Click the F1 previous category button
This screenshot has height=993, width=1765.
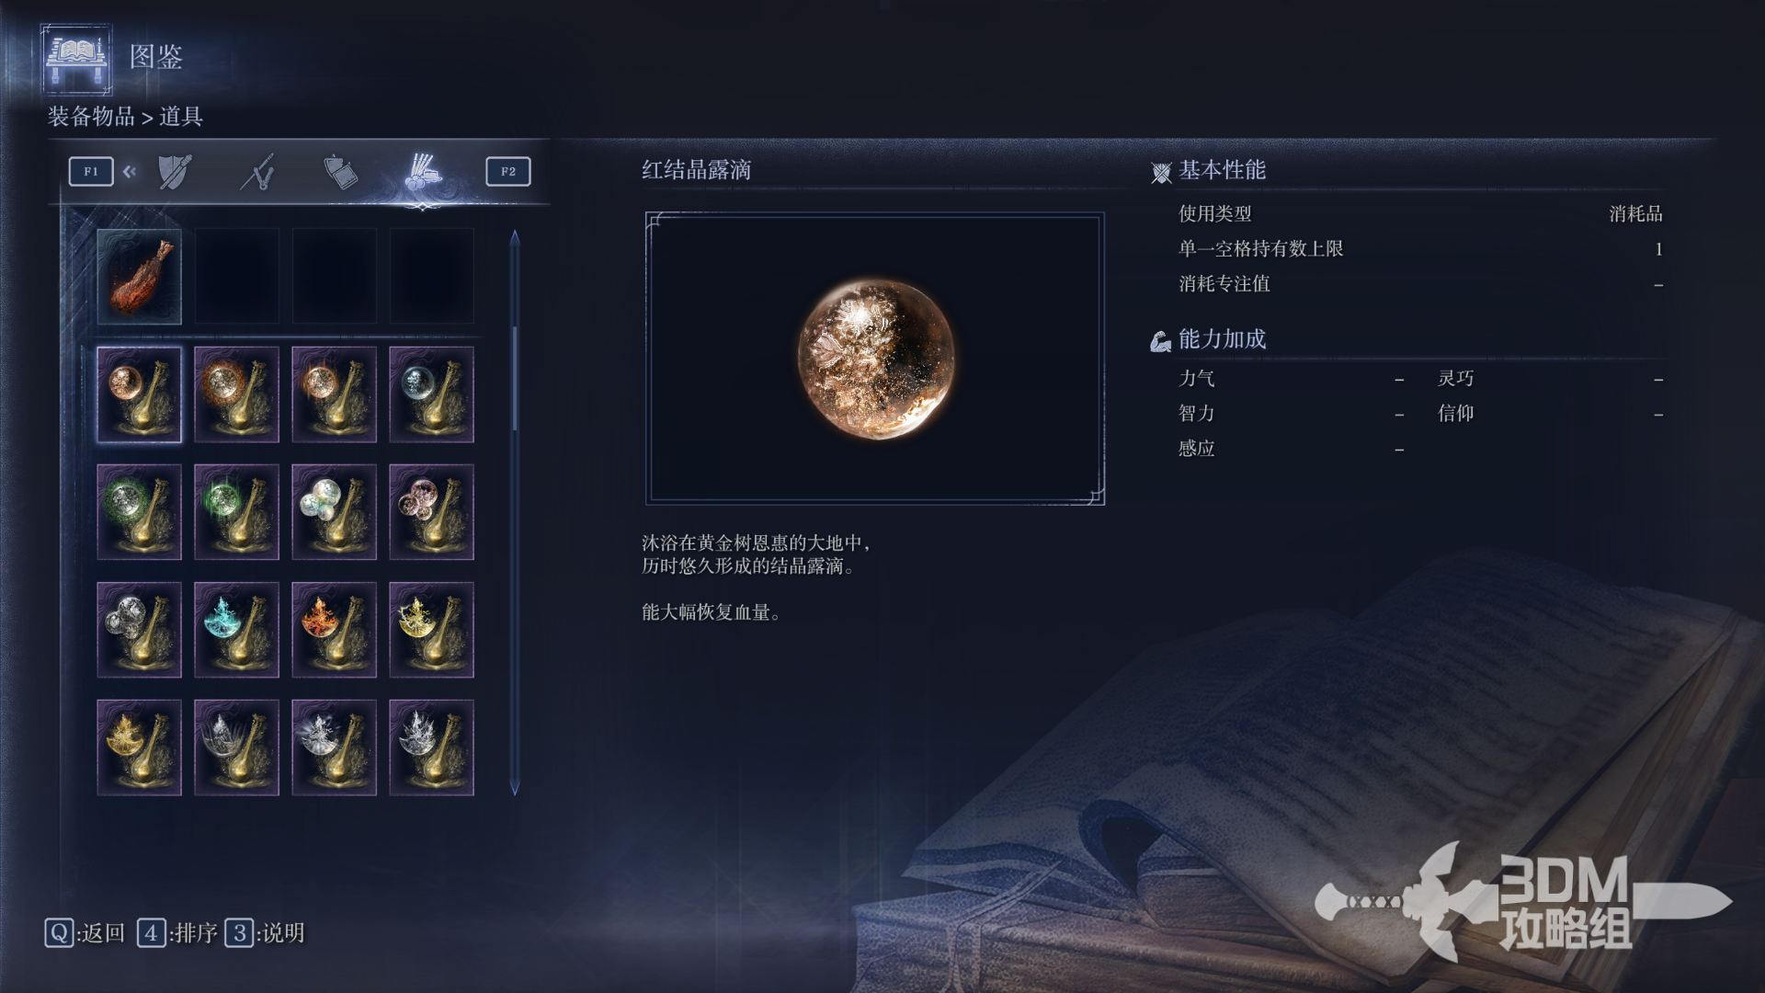[x=91, y=172]
